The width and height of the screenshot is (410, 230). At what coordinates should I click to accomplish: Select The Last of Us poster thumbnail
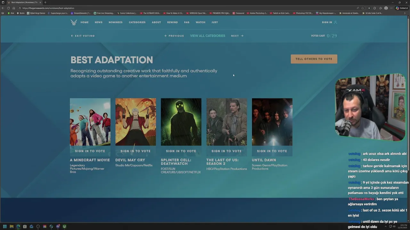pos(226,122)
